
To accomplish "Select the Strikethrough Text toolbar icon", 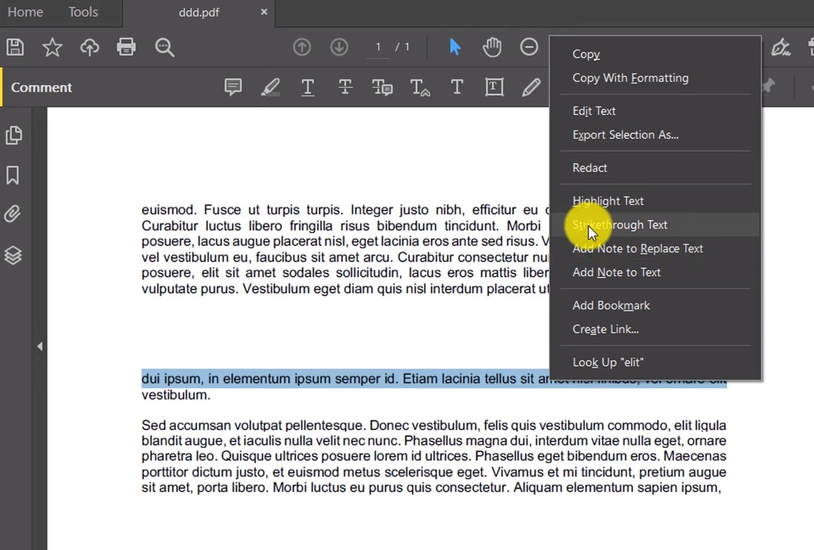I will 345,87.
